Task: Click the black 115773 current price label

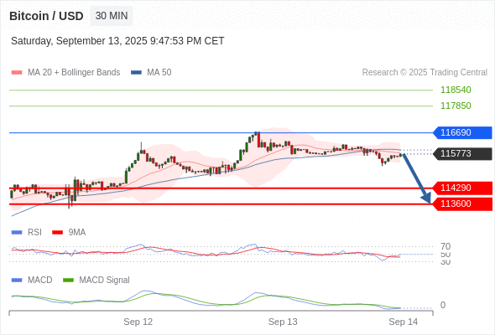Action: point(462,154)
